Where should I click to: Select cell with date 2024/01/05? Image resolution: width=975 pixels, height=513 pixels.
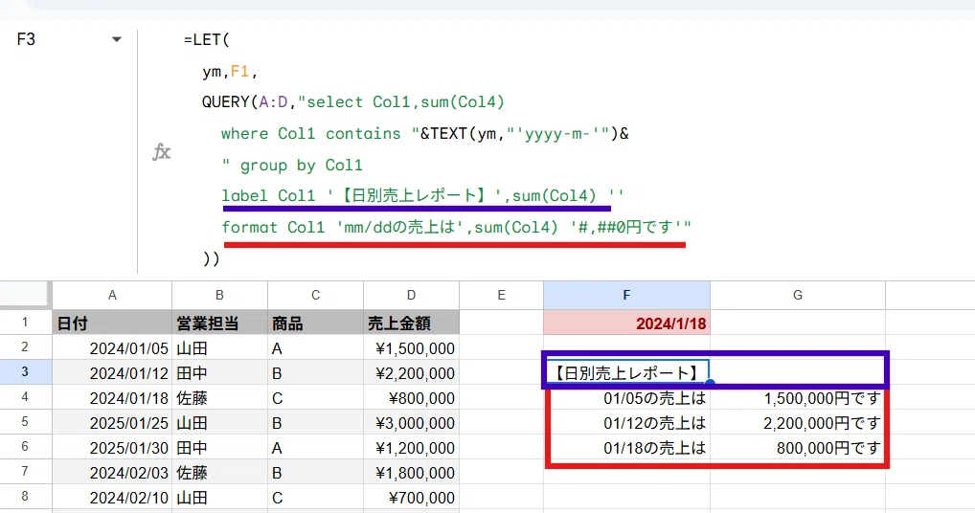[112, 347]
